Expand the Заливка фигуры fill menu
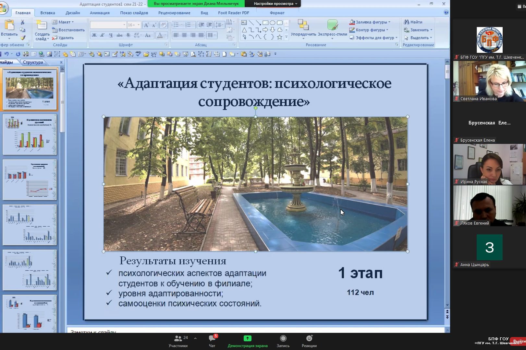This screenshot has height=350, width=526. [x=370, y=22]
